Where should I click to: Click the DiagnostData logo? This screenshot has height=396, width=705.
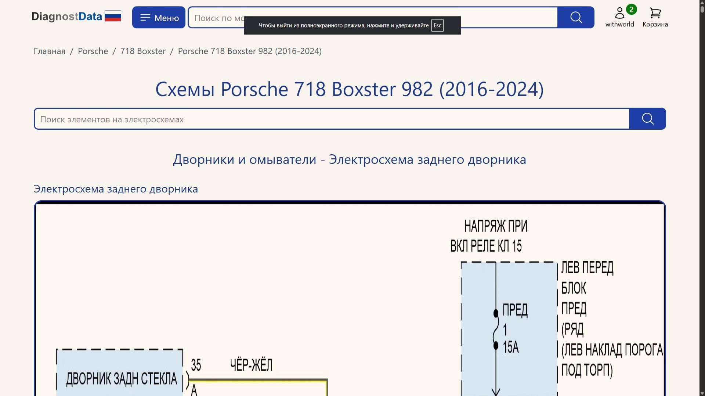[67, 16]
